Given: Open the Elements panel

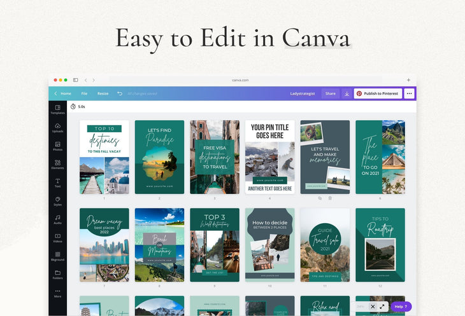Looking at the screenshot, I should [57, 165].
